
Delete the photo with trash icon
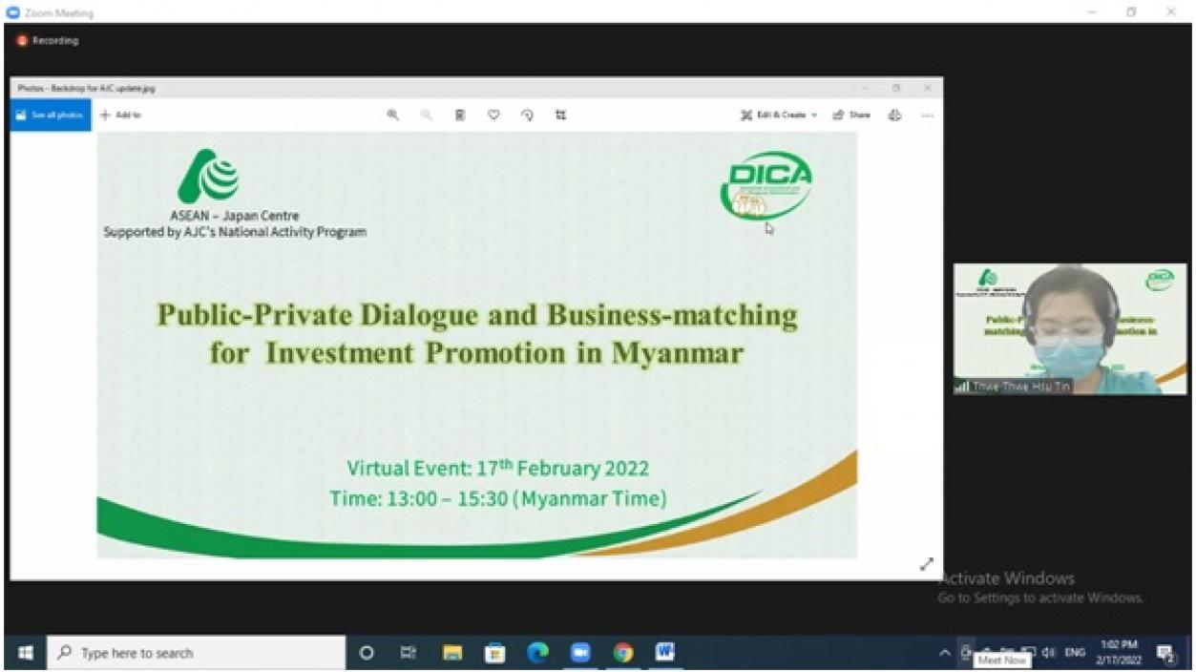[460, 115]
